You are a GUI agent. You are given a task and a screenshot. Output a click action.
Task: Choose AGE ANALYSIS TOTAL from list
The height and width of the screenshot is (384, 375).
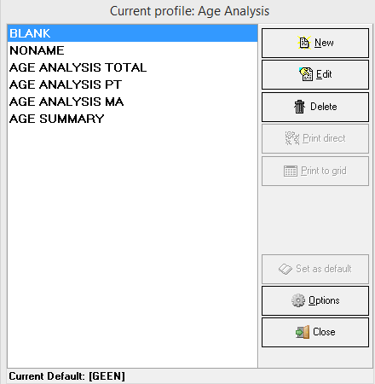(132, 67)
